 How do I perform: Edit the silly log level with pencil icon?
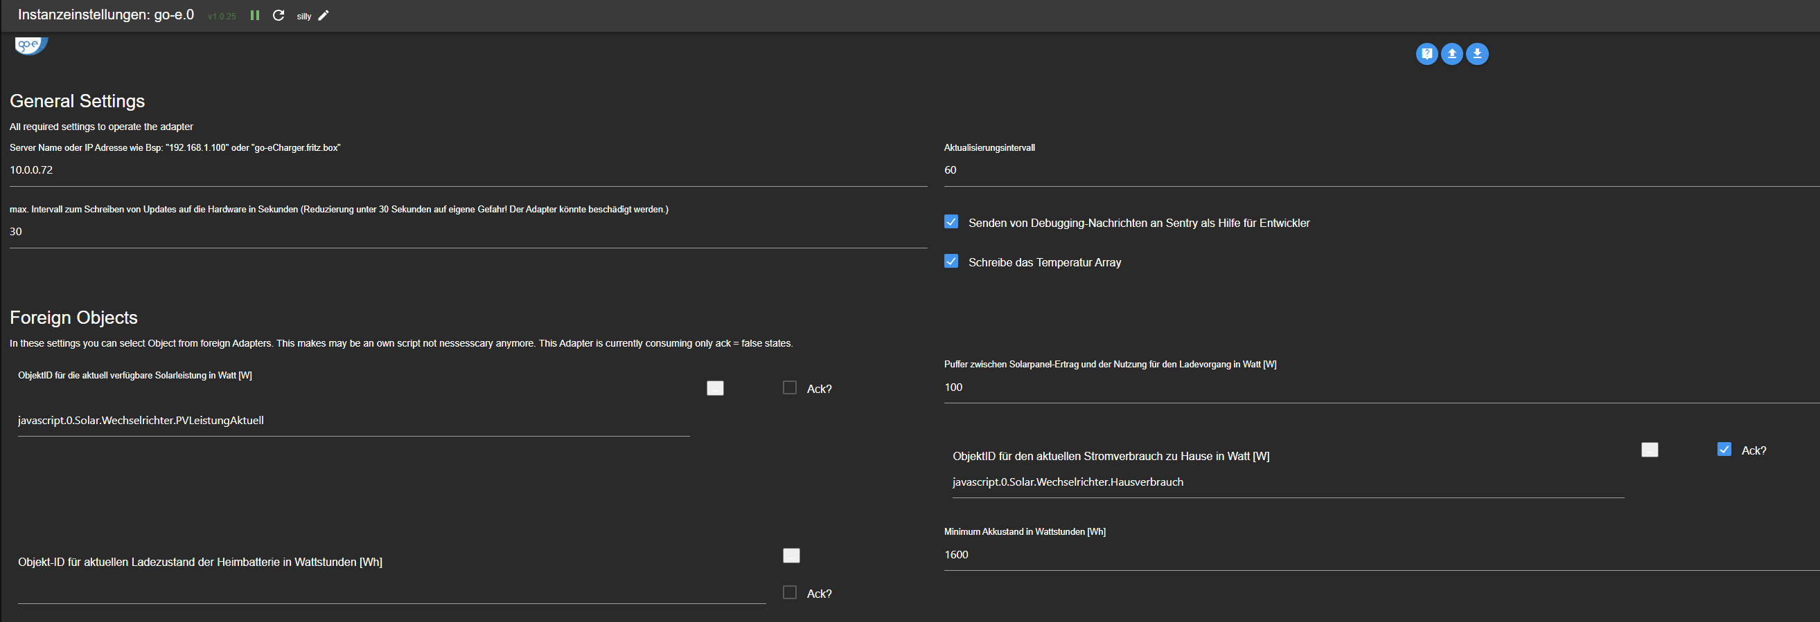click(324, 15)
